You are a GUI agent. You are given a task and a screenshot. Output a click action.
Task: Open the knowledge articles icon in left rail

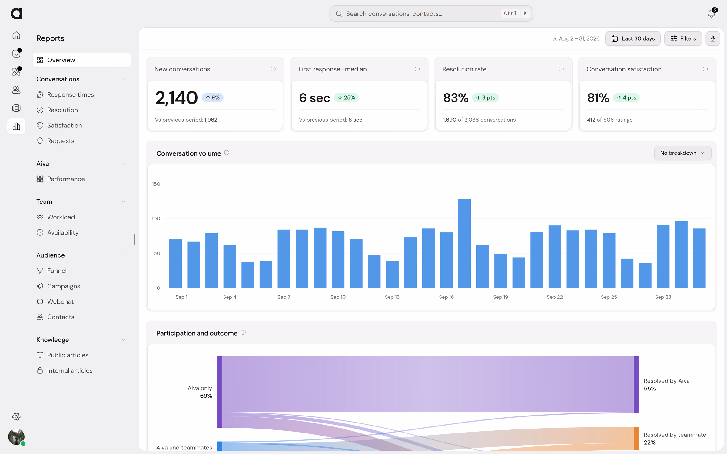pyautogui.click(x=16, y=108)
